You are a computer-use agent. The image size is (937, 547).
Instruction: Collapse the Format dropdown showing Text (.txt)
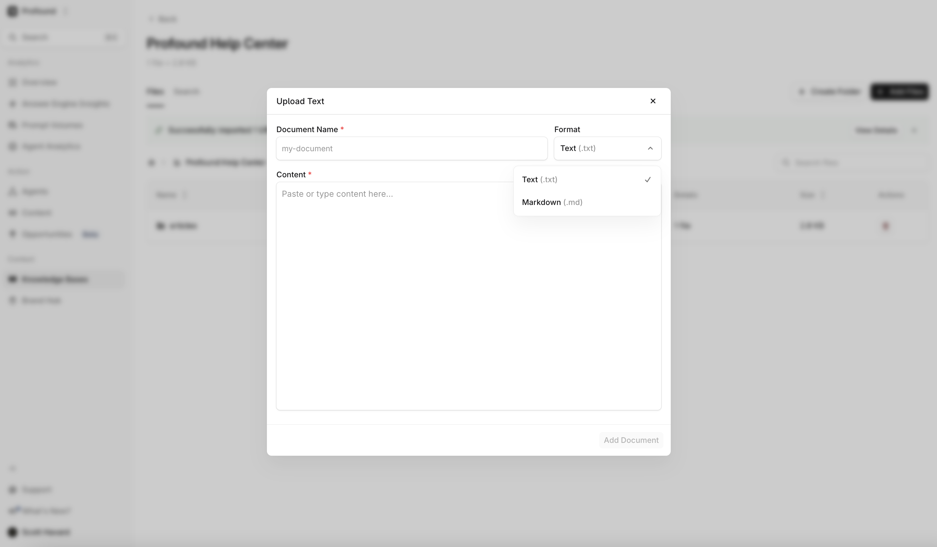(607, 149)
